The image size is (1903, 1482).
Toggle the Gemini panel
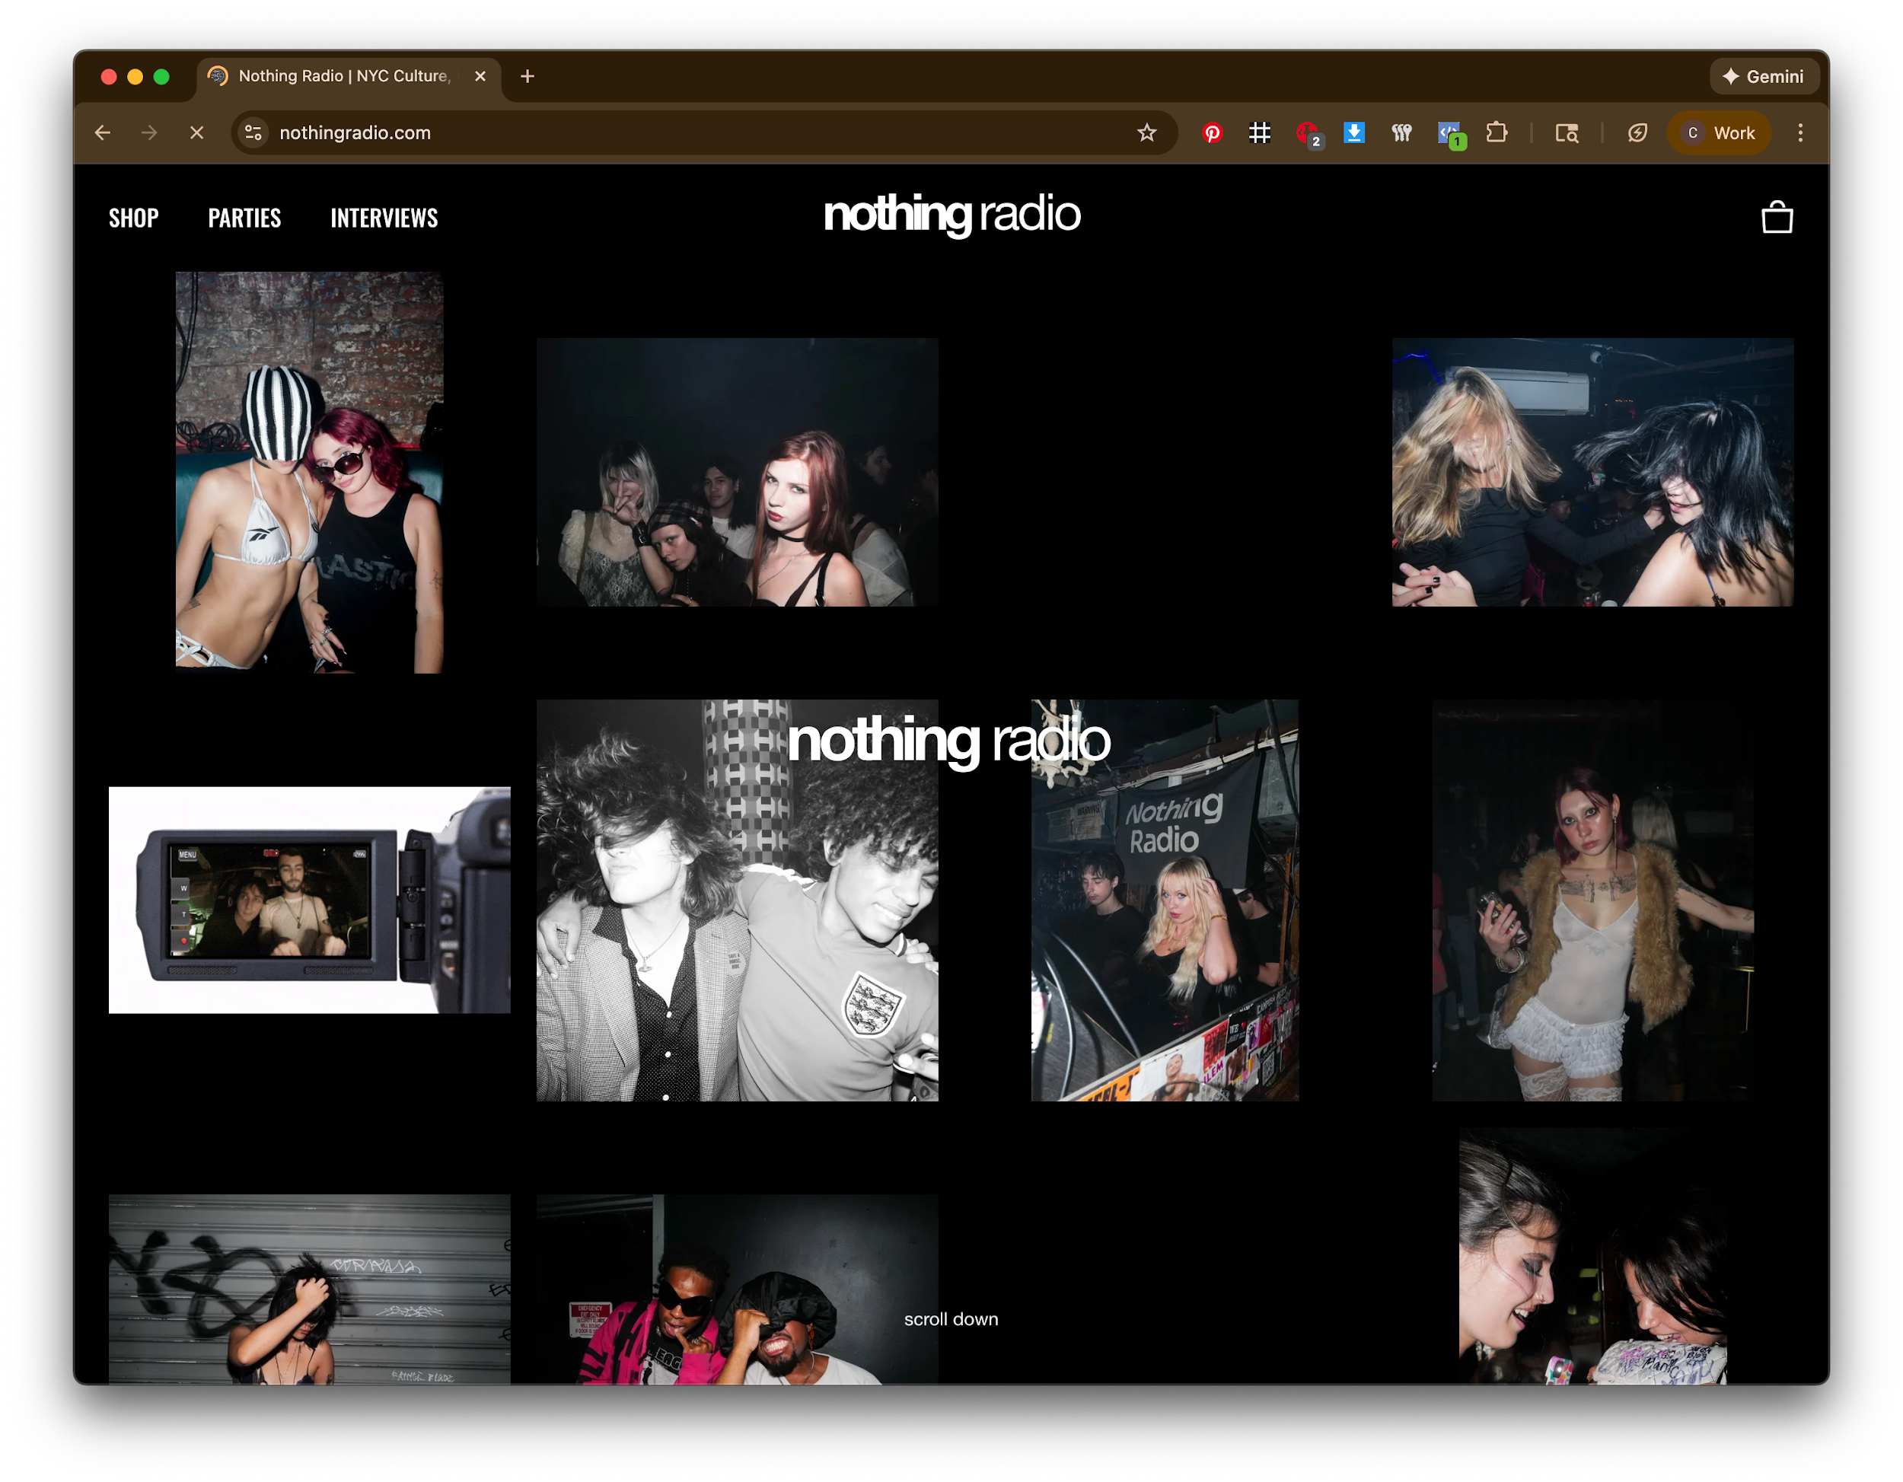click(1764, 77)
